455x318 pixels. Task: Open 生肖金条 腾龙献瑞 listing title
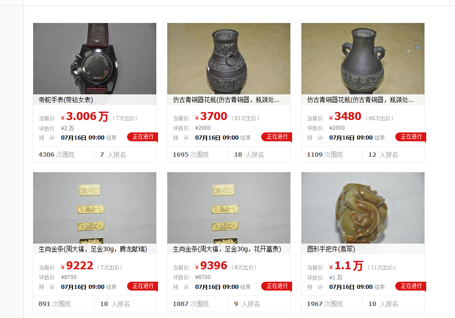click(x=93, y=249)
